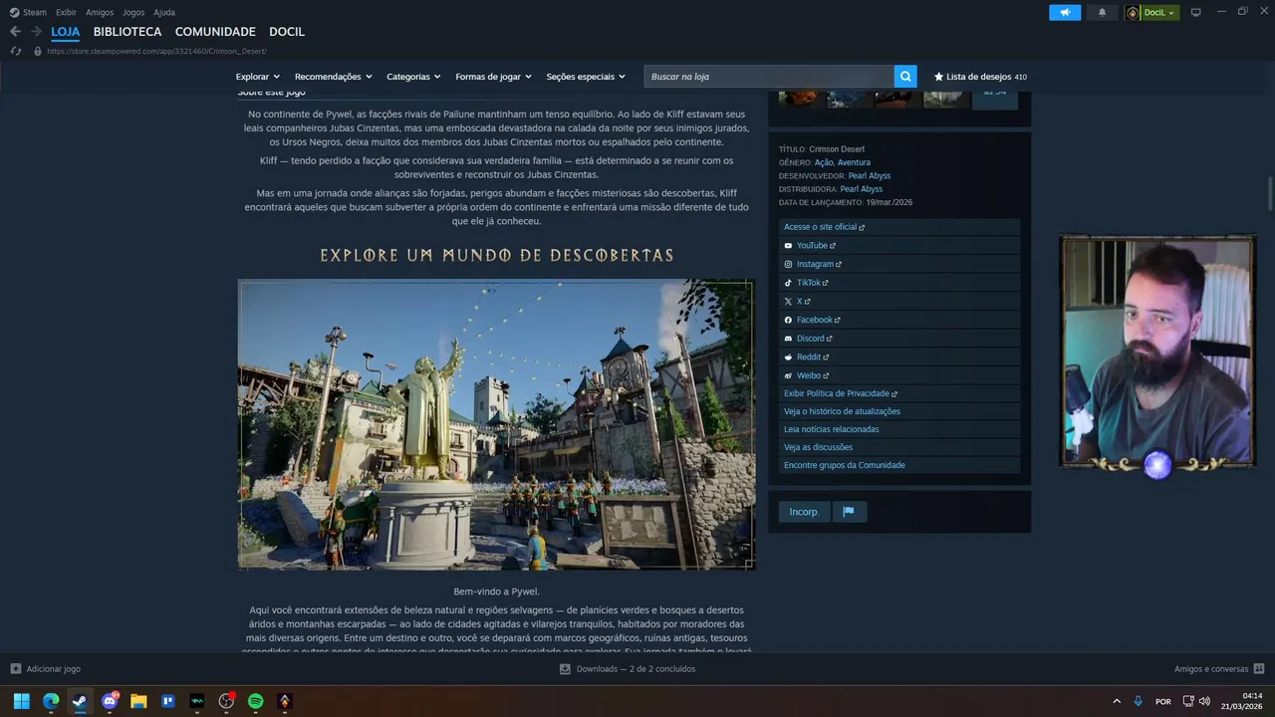Viewport: 1275px width, 717px height.
Task: Open the Steam menu
Action: (29, 12)
